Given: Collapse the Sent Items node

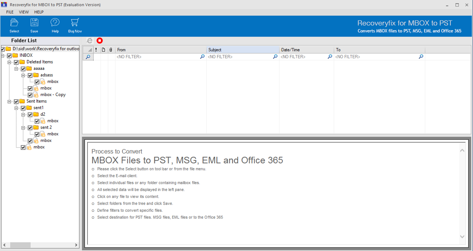Looking at the screenshot, I should [x=10, y=102].
